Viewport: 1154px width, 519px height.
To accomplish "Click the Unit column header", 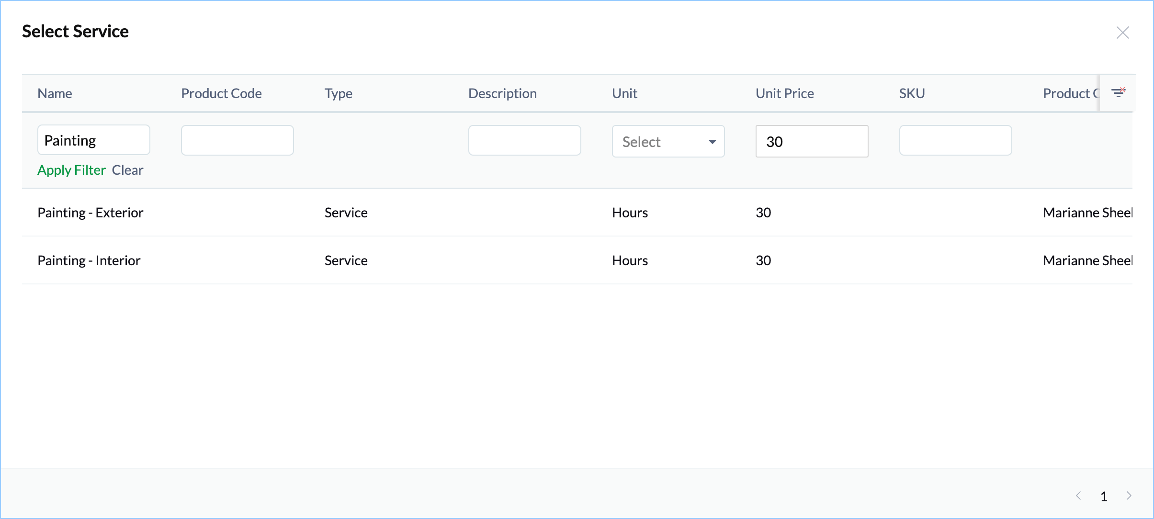I will point(624,93).
